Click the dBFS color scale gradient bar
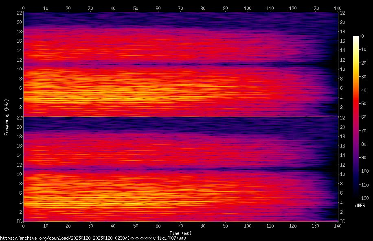The height and width of the screenshot is (241, 373). (356, 117)
